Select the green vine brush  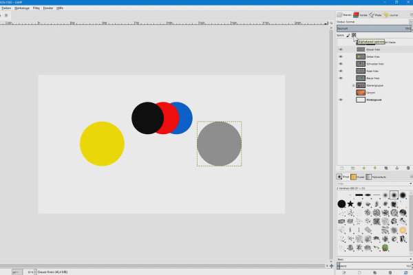click(377, 247)
